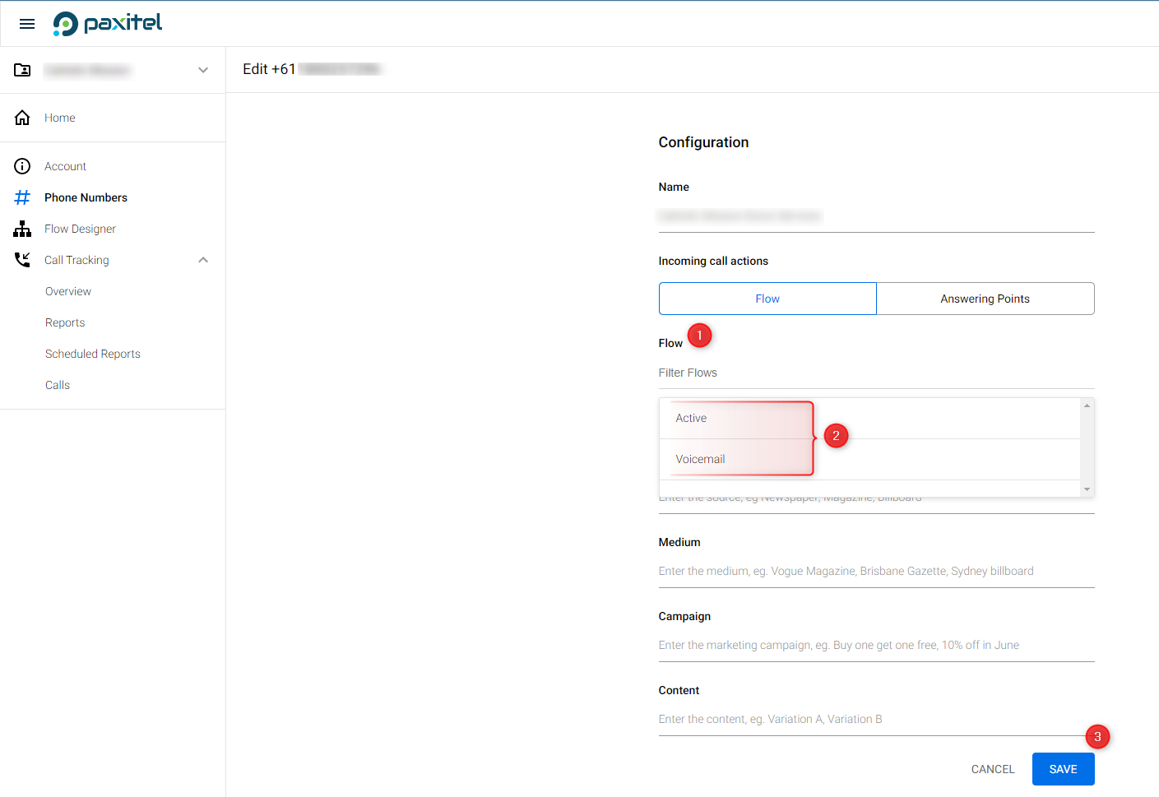Click the Paxitel logo
This screenshot has width=1159, height=797.
[108, 24]
